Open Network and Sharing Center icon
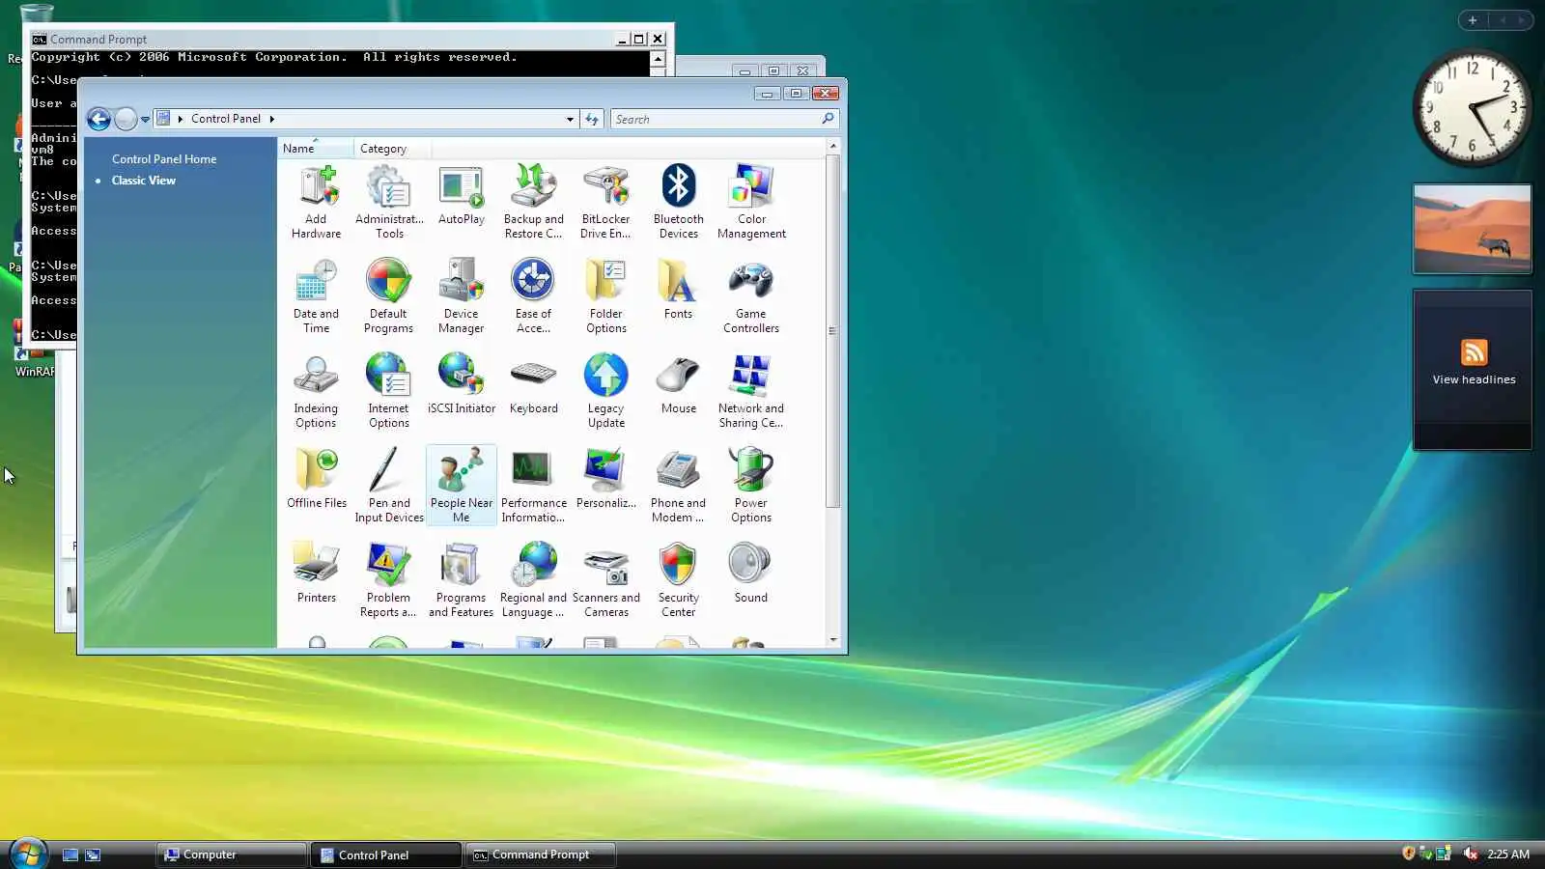The width and height of the screenshot is (1545, 869). click(x=751, y=391)
